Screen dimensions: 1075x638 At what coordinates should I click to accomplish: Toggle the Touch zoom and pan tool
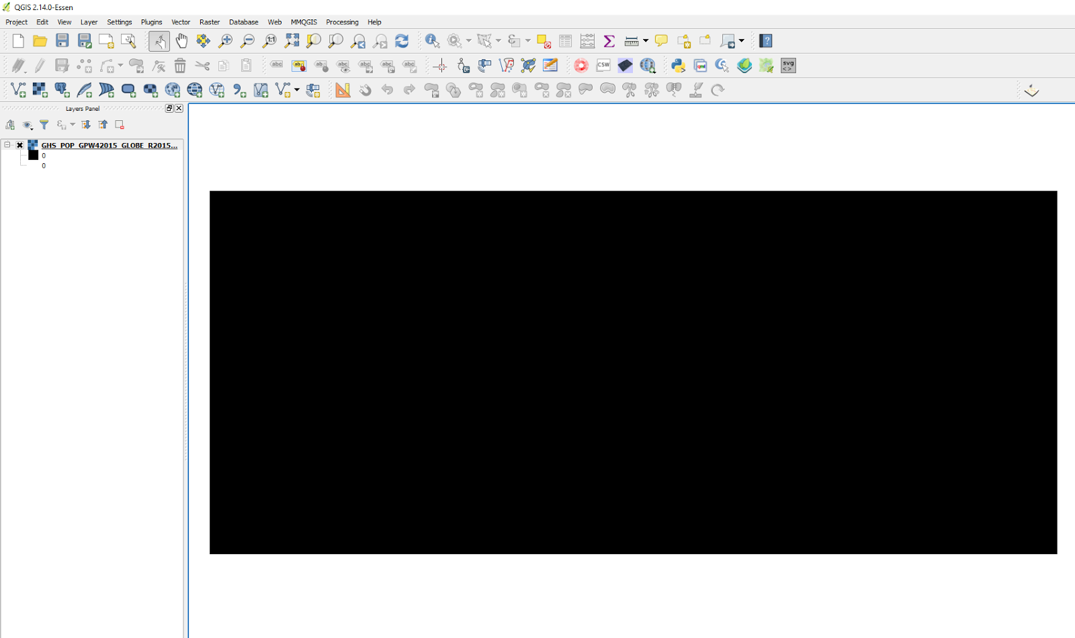(x=159, y=41)
